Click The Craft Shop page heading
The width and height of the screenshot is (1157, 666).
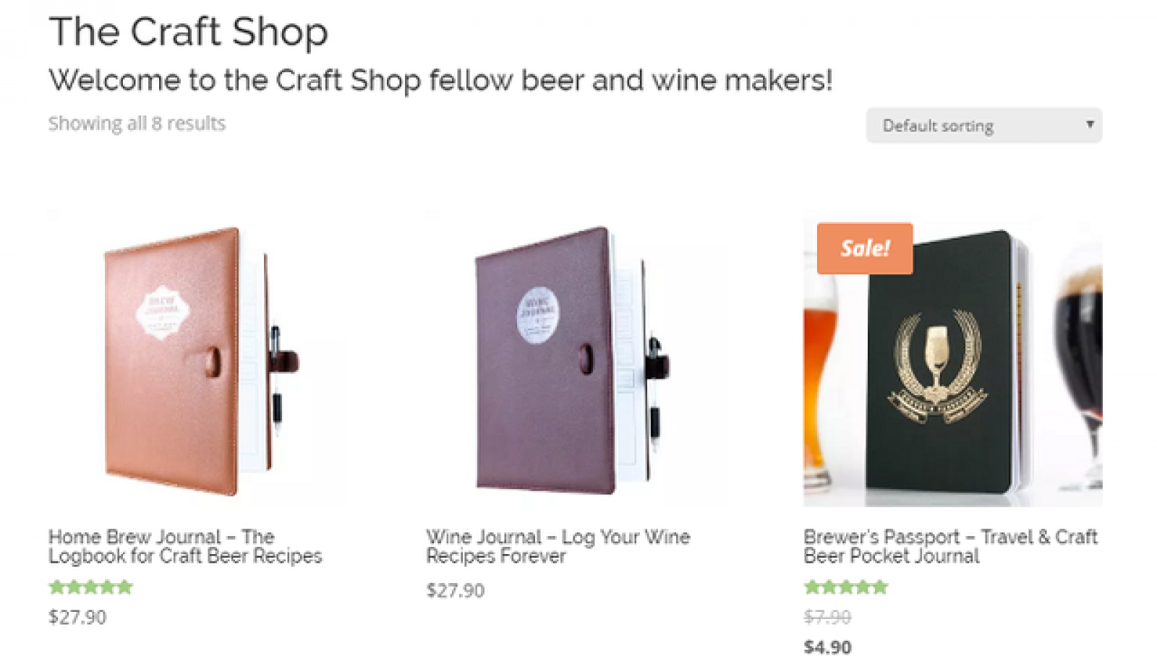[188, 32]
